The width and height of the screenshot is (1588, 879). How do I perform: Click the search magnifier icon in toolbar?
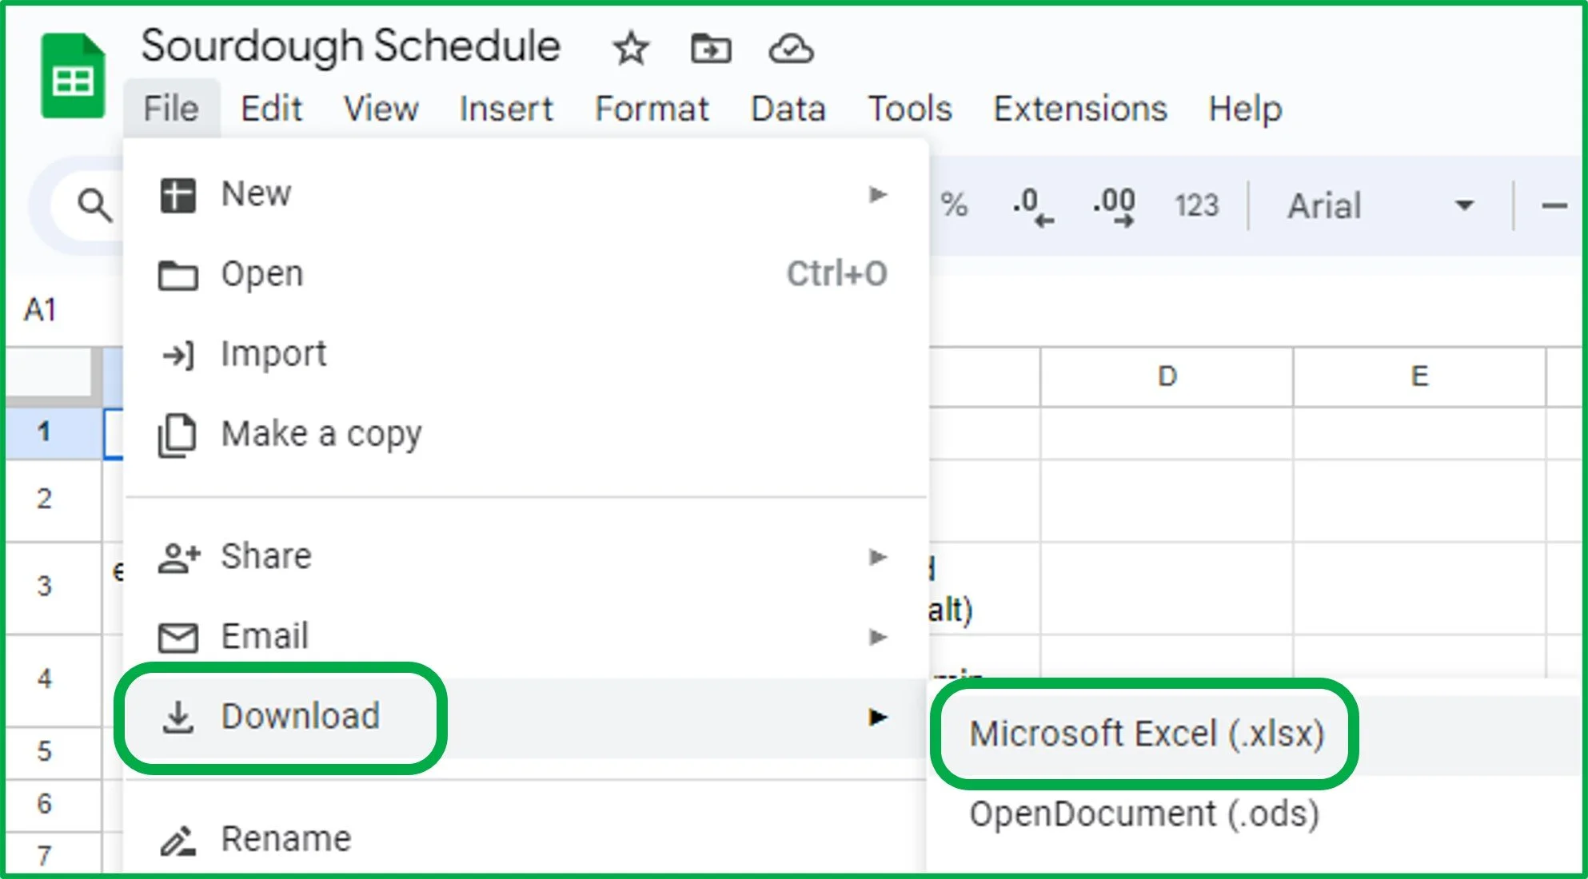[94, 205]
